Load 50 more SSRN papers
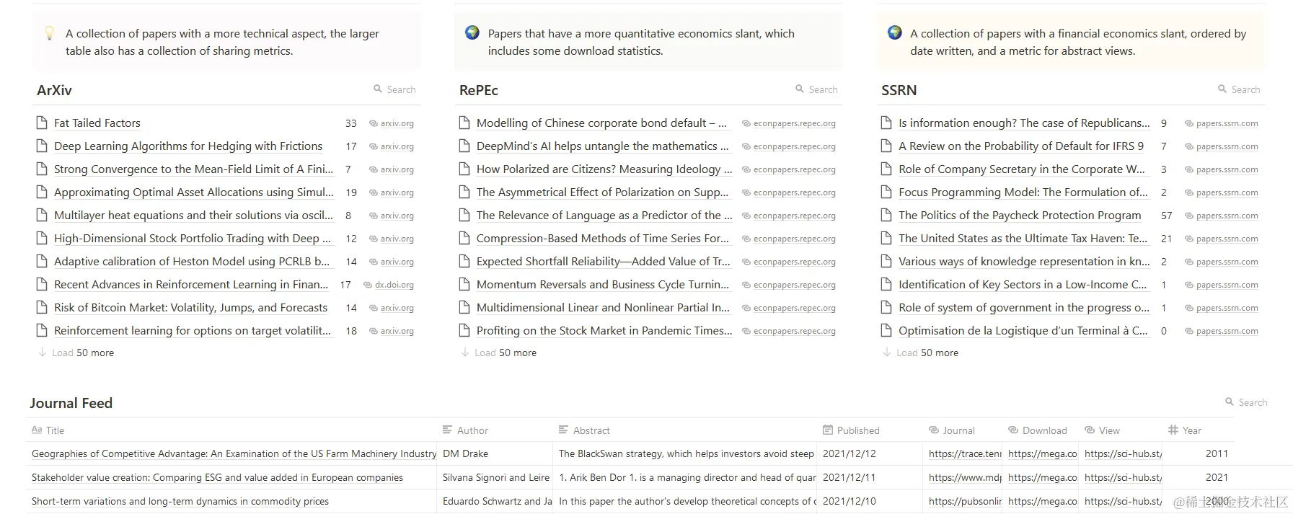 (921, 353)
